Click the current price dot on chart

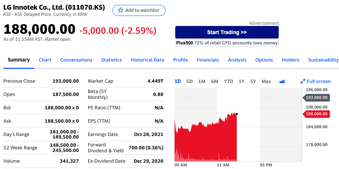237,114
